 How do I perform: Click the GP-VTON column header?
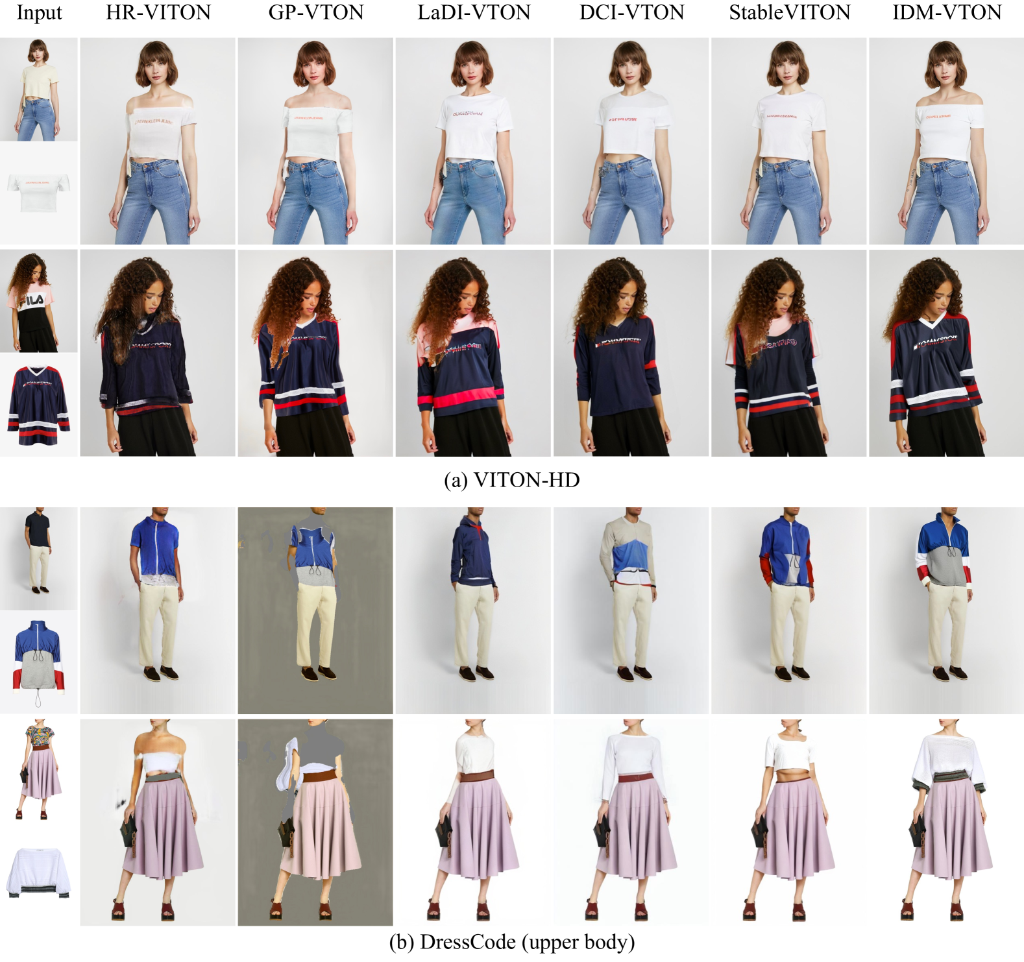pyautogui.click(x=315, y=12)
